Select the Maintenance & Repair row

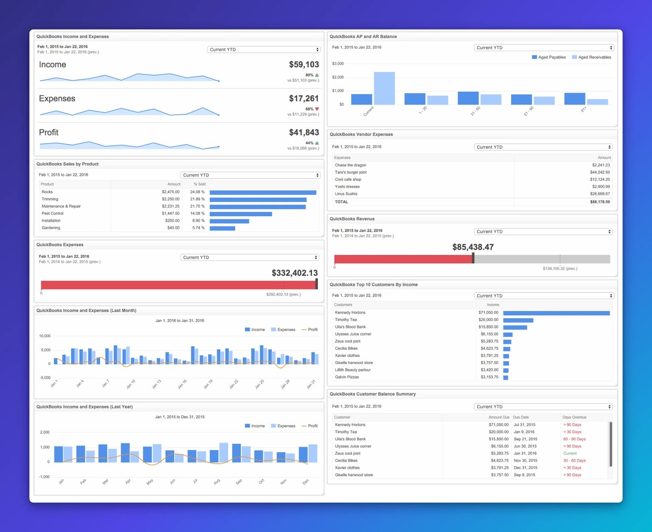[x=179, y=206]
